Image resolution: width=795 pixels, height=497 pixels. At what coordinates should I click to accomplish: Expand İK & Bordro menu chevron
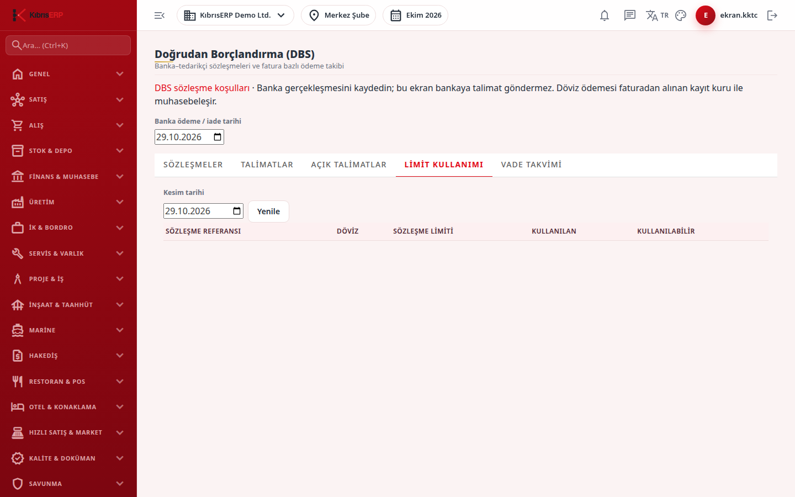click(x=120, y=228)
